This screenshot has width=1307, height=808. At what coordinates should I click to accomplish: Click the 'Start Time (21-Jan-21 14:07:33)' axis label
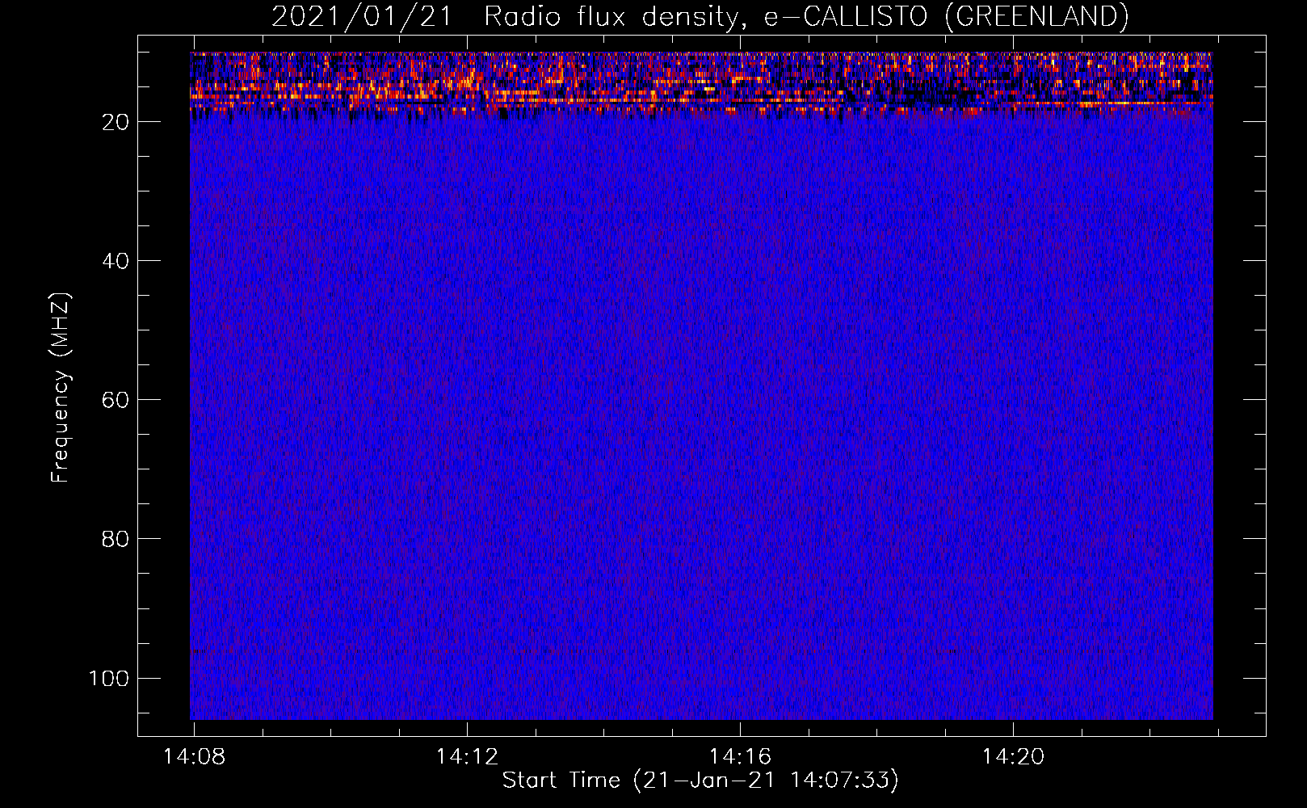[x=700, y=781]
